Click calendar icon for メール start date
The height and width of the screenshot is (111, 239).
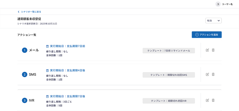pos(47,46)
